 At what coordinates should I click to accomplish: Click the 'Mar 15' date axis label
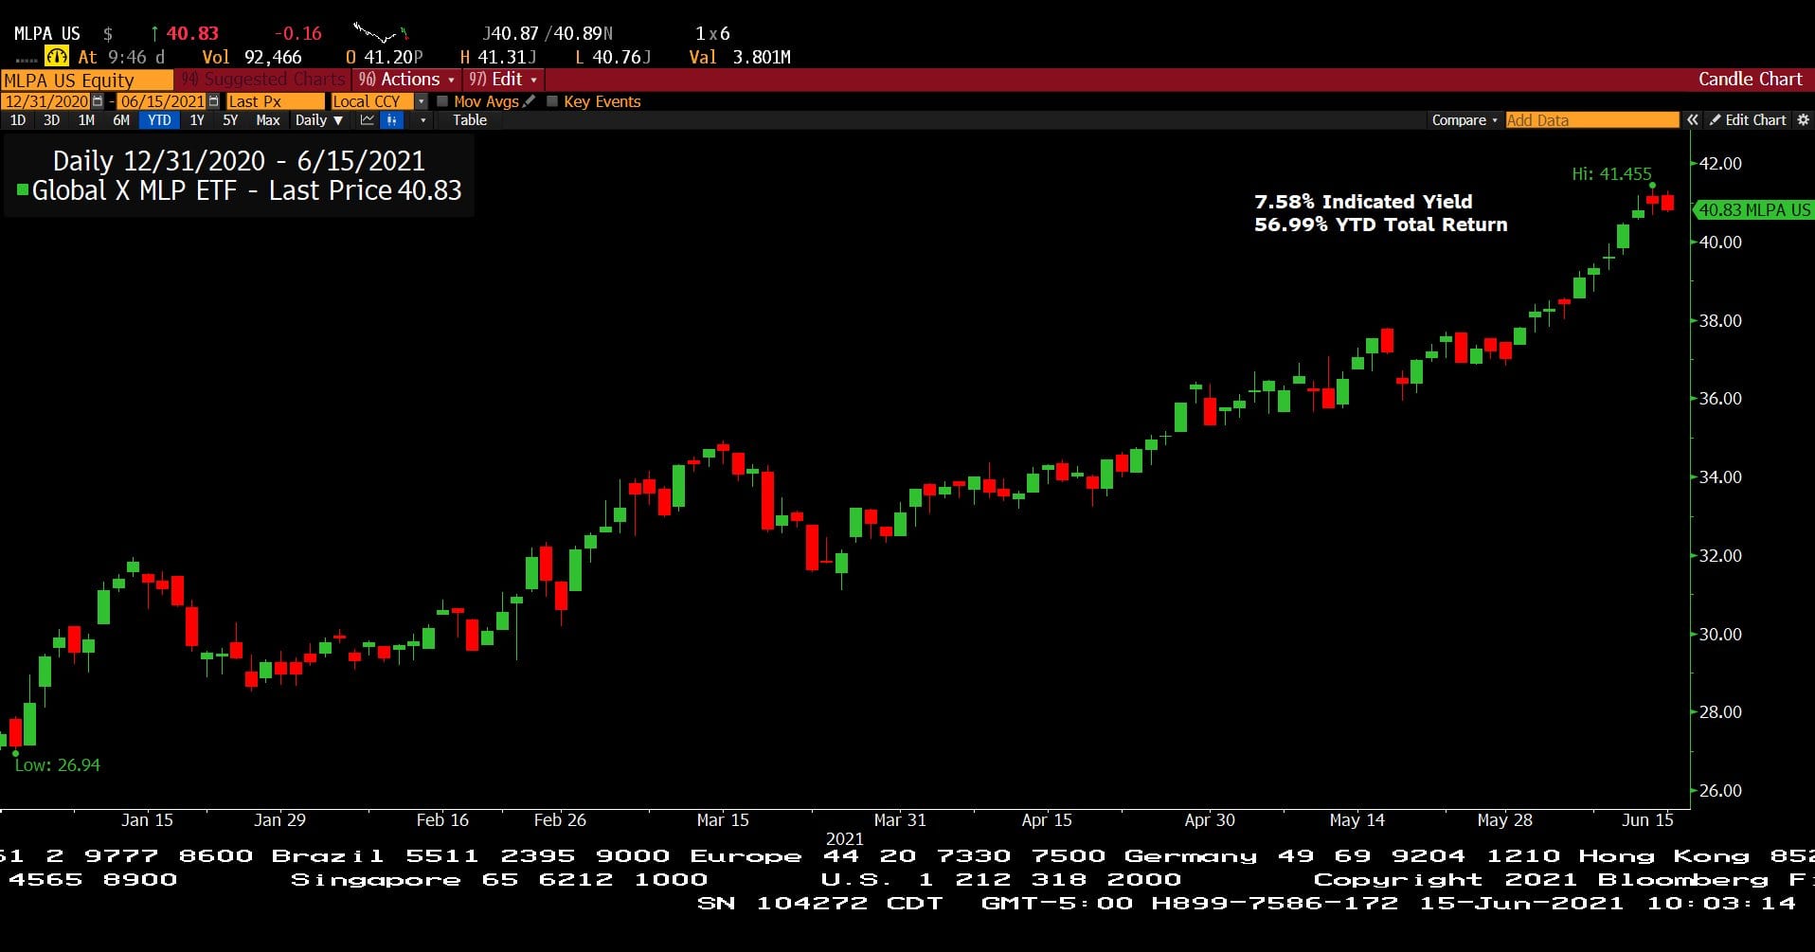point(723,820)
